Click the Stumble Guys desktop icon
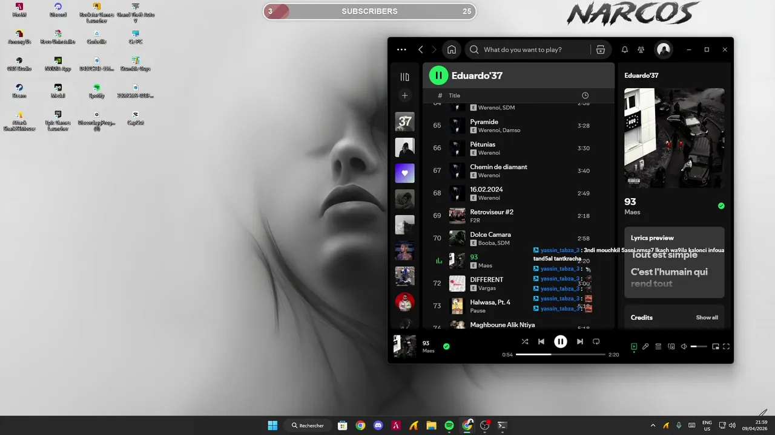775x435 pixels. tap(136, 64)
